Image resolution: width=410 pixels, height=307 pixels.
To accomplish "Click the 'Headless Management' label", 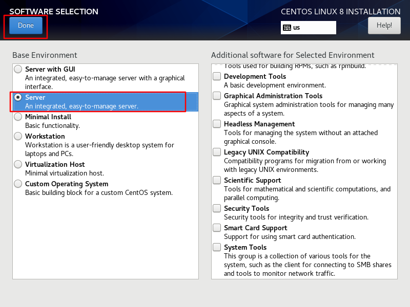I will [259, 124].
